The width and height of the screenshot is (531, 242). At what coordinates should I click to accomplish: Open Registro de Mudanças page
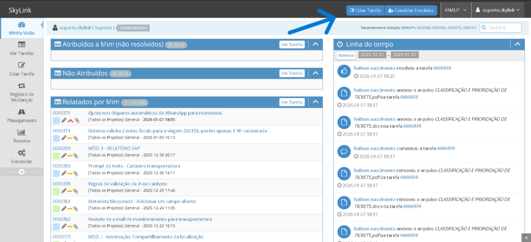[22, 86]
